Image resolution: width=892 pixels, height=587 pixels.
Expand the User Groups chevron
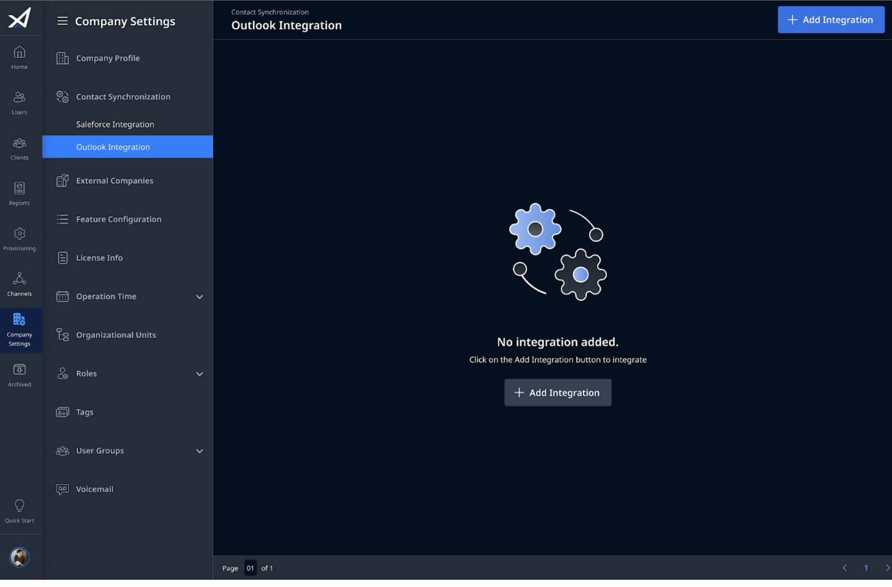(200, 451)
